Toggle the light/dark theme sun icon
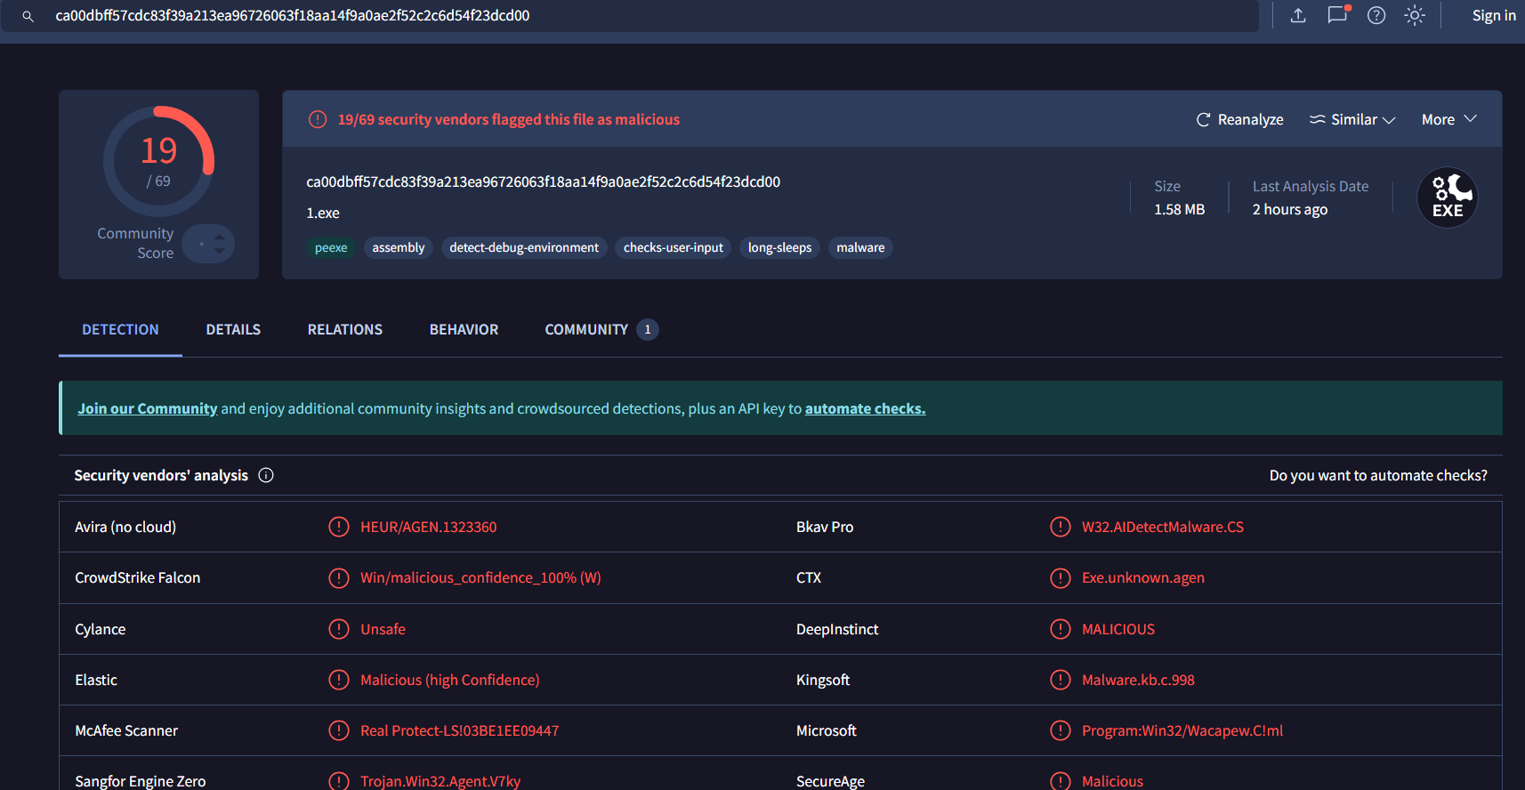Viewport: 1525px width, 790px height. [1415, 15]
